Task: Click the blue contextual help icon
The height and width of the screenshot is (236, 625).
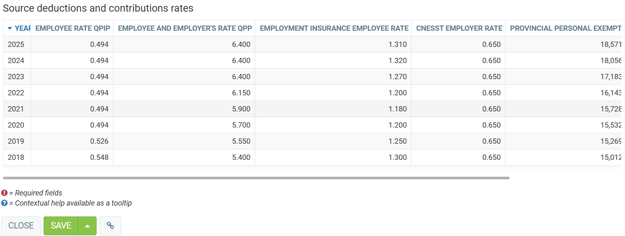Action: (x=5, y=203)
